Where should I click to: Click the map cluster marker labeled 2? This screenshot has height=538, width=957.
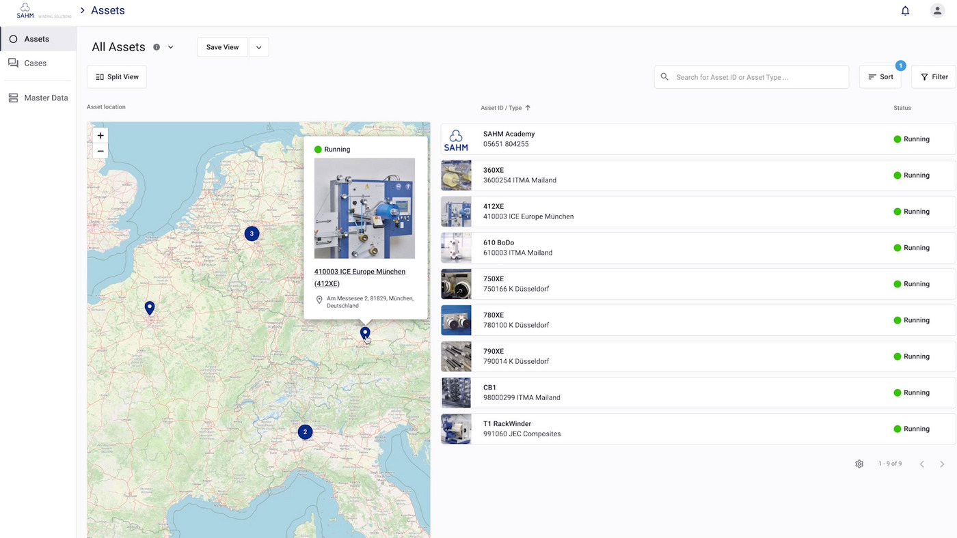[305, 432]
